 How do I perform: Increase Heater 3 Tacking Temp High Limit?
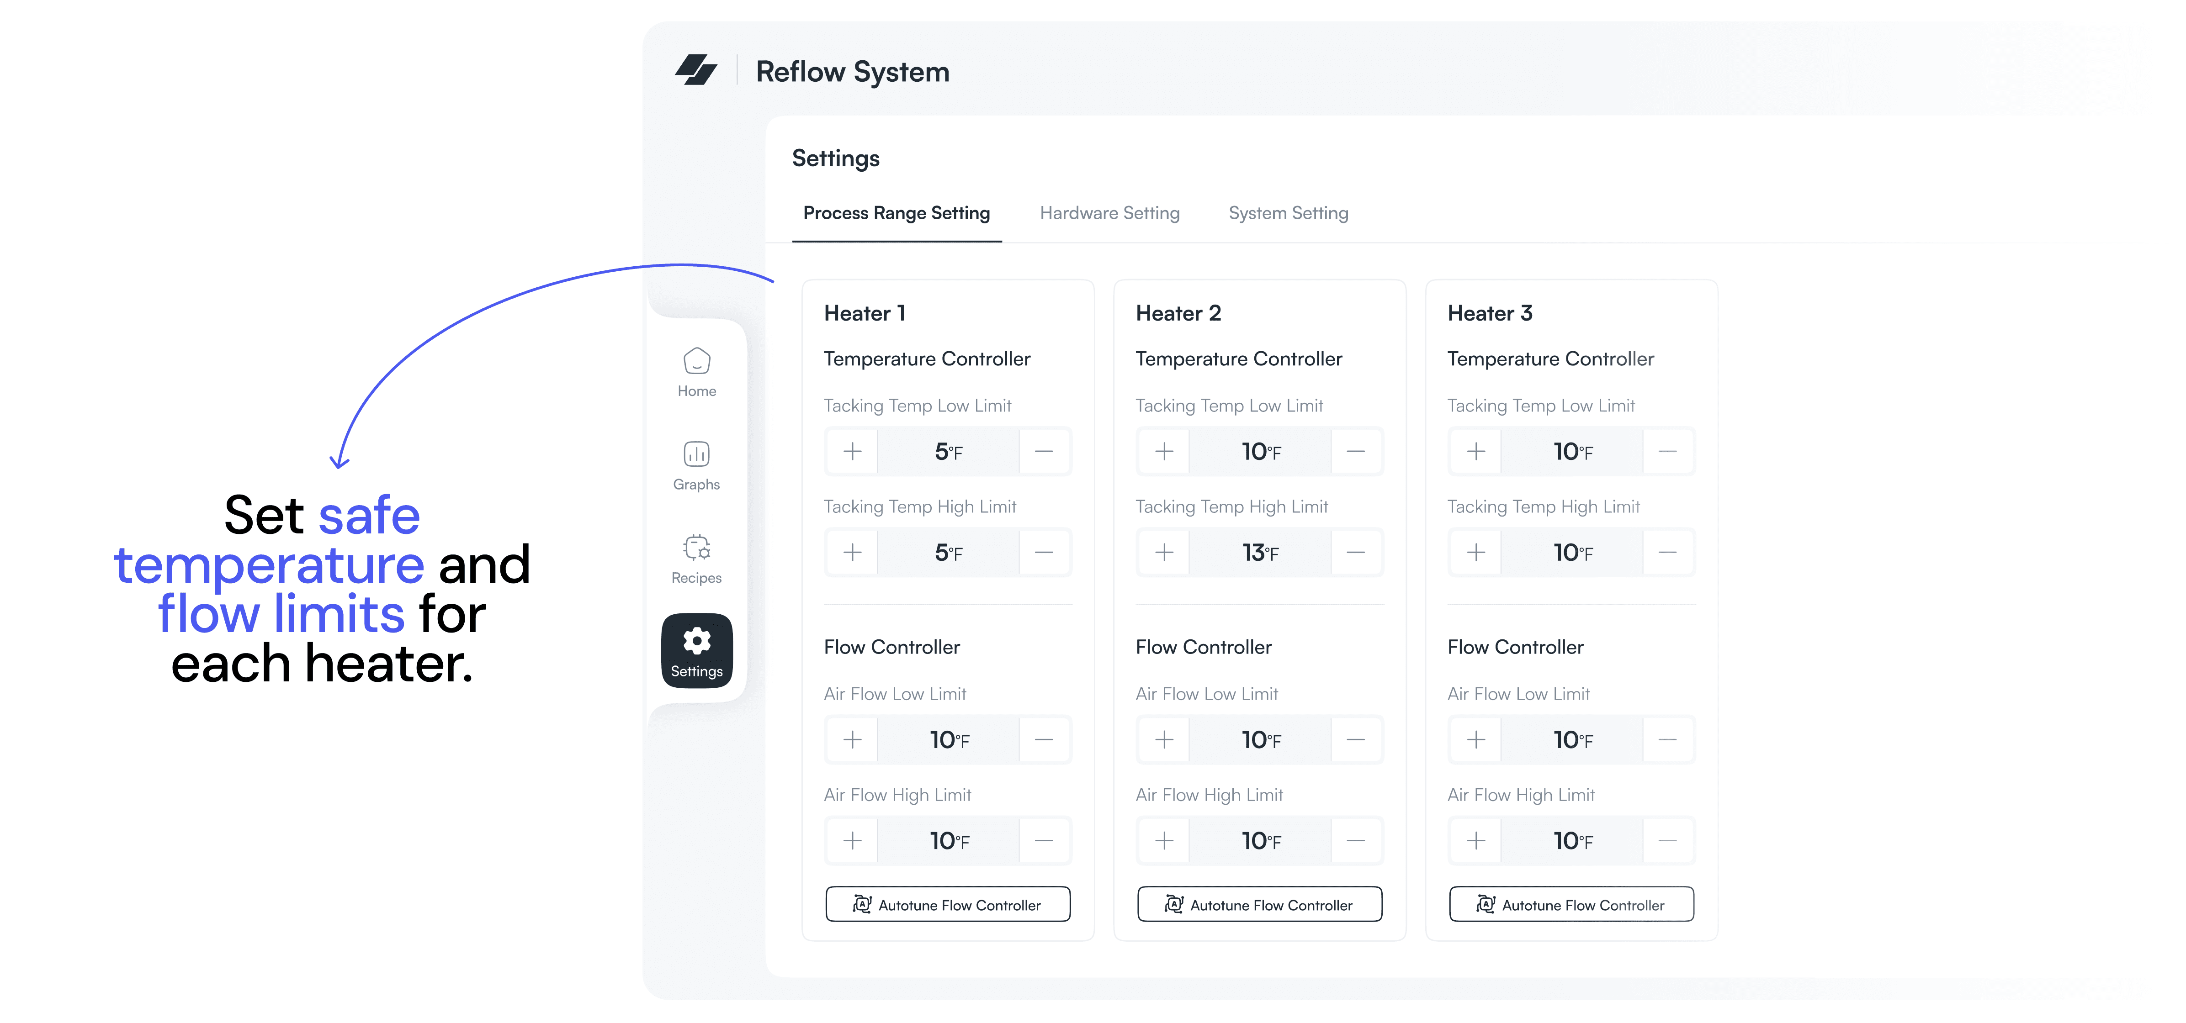(x=1476, y=552)
